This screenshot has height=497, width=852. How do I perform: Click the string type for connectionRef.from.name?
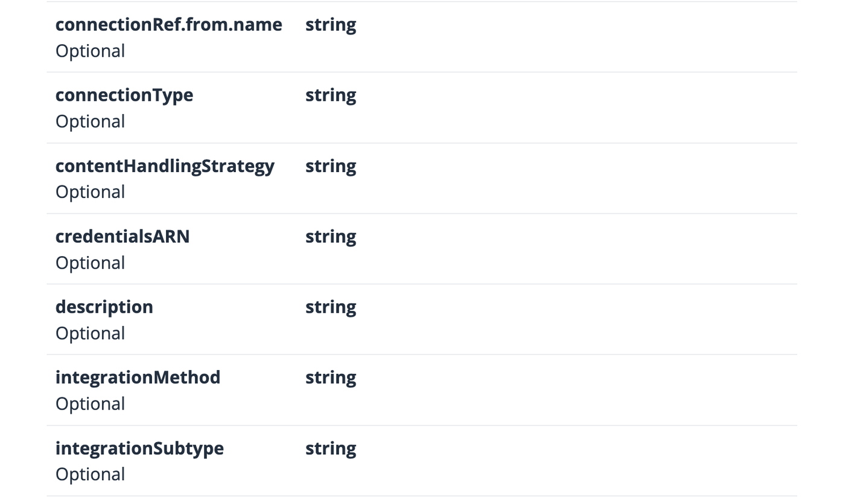coord(331,25)
